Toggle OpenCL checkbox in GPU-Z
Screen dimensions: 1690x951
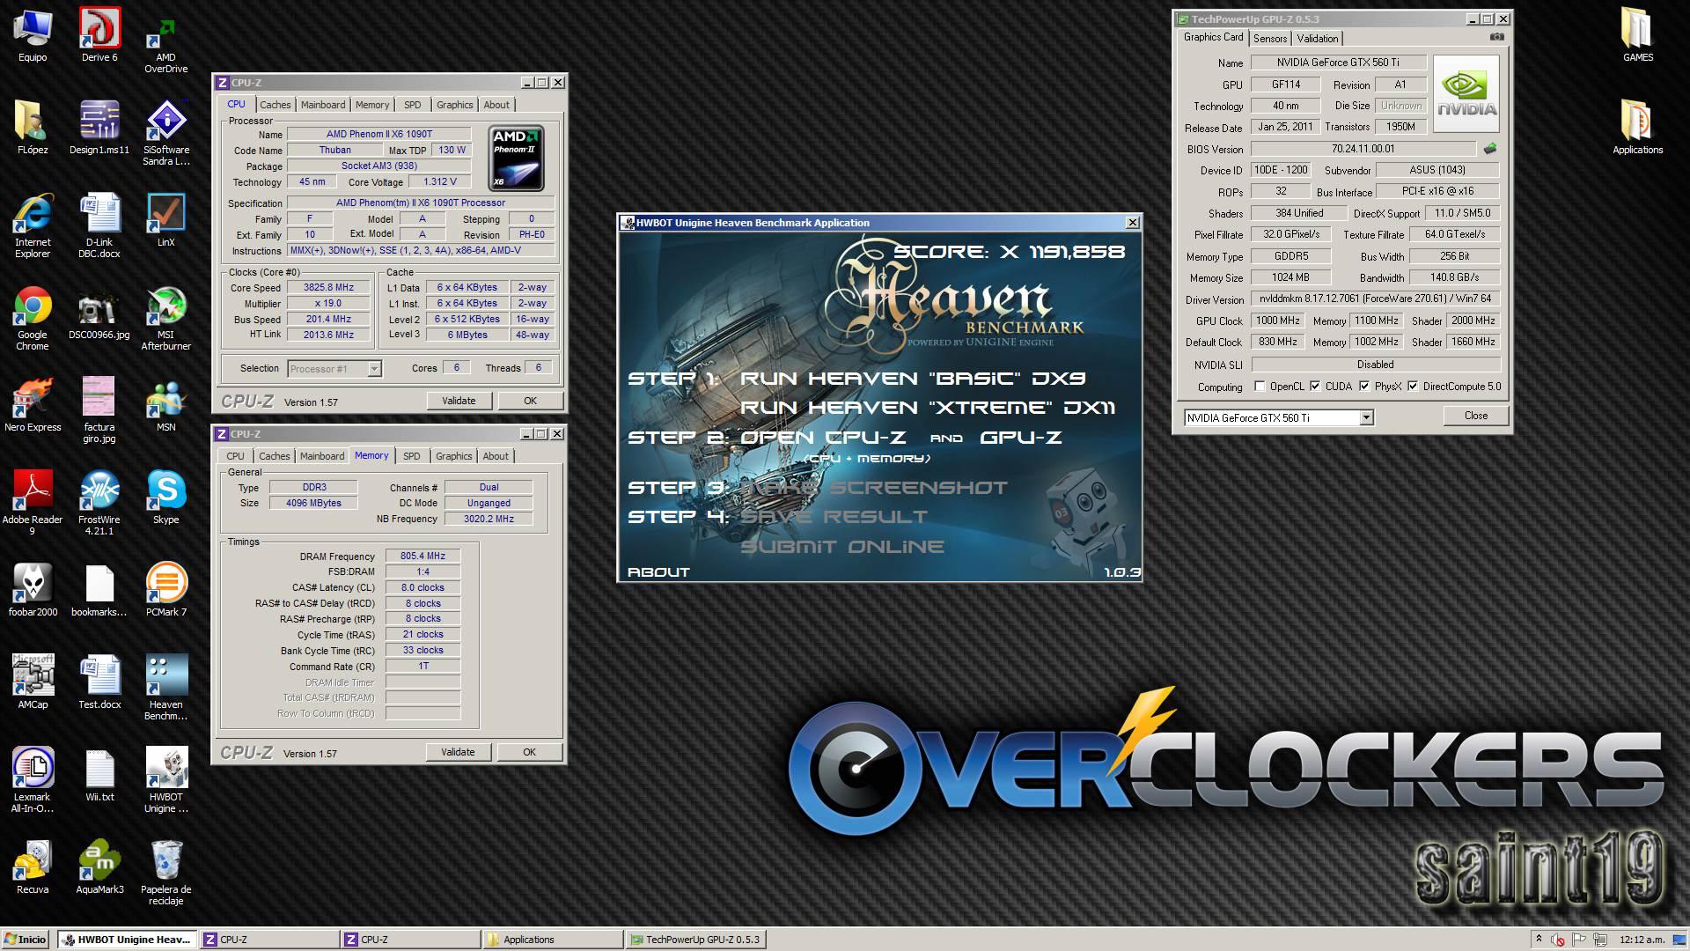[1260, 387]
